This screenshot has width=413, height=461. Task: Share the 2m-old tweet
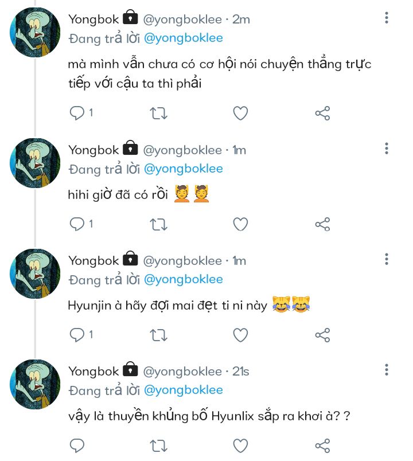point(322,113)
